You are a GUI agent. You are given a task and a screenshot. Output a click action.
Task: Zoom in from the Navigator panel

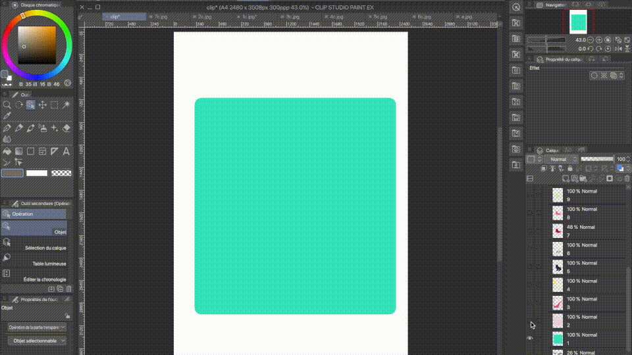[599, 40]
